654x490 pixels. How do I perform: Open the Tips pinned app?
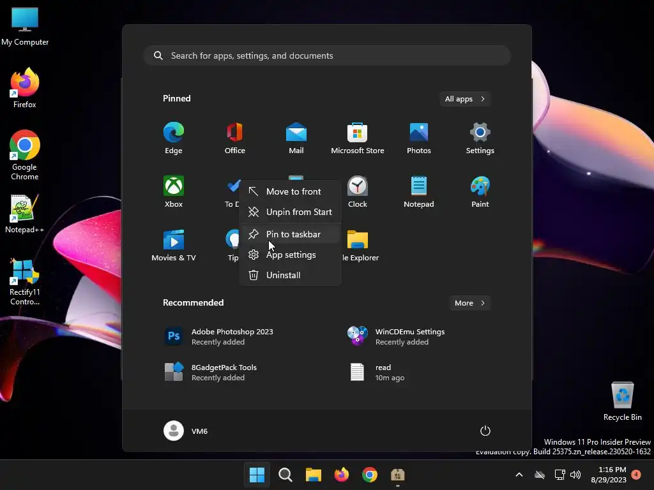coord(232,246)
